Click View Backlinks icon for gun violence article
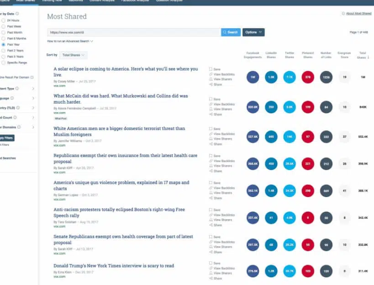The image size is (374, 285). (211, 188)
